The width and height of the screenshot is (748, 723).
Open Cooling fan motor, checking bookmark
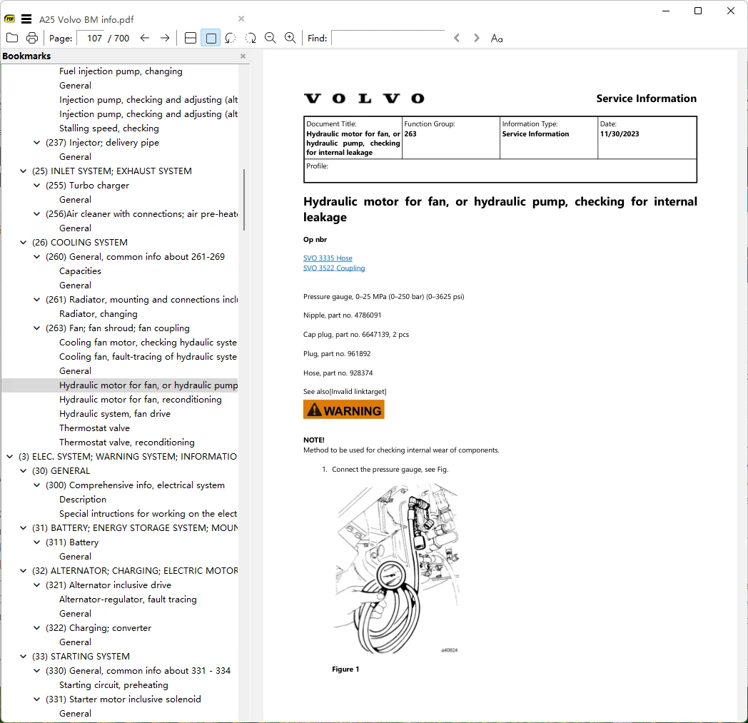pos(148,343)
